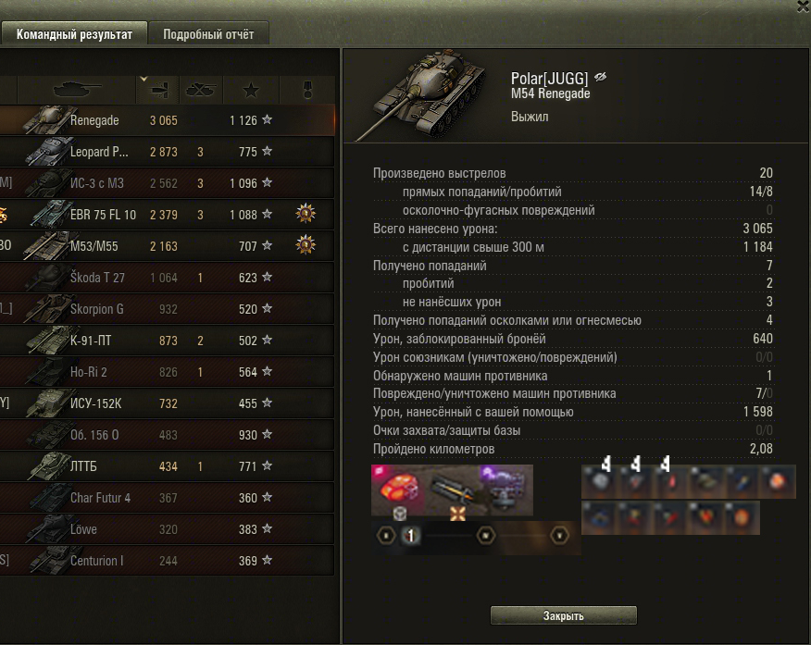Image resolution: width=811 pixels, height=645 pixels.
Task: Select the Leopard P... player row
Action: [x=167, y=152]
